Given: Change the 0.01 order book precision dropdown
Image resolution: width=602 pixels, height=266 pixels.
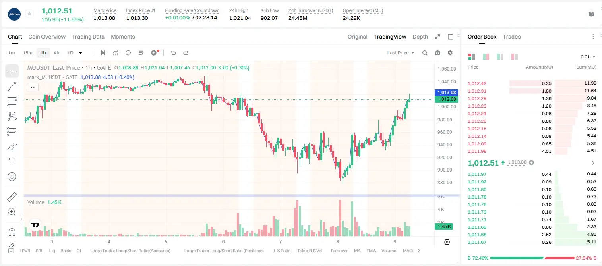Looking at the screenshot, I should 588,57.
